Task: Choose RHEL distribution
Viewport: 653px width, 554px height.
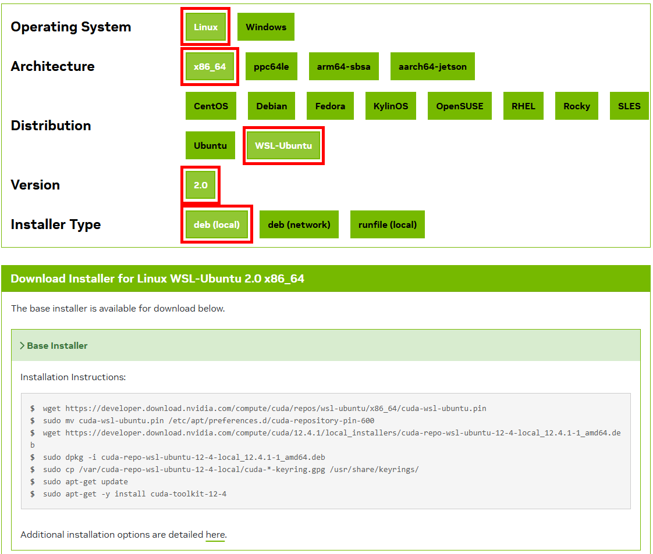Action: click(x=523, y=106)
